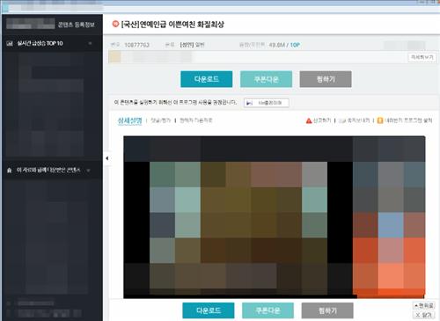Collapse sidebar with the left arrow handle
Screen dimensions: 440x321
point(107,158)
